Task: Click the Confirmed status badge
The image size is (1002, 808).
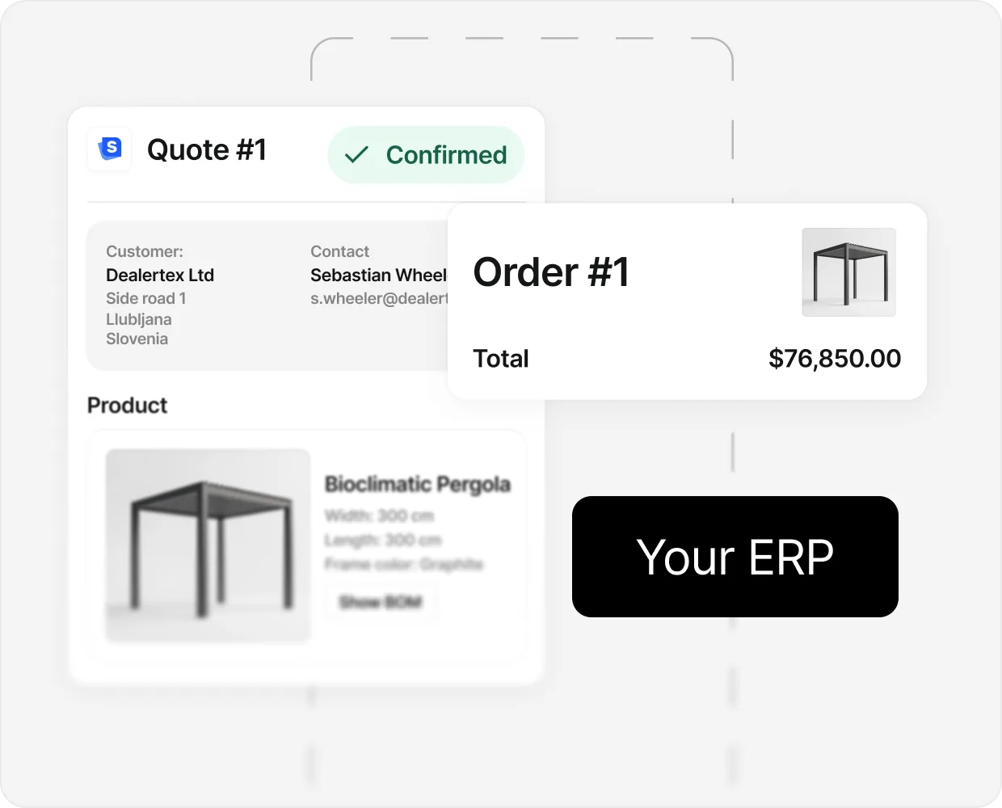Action: (x=426, y=154)
